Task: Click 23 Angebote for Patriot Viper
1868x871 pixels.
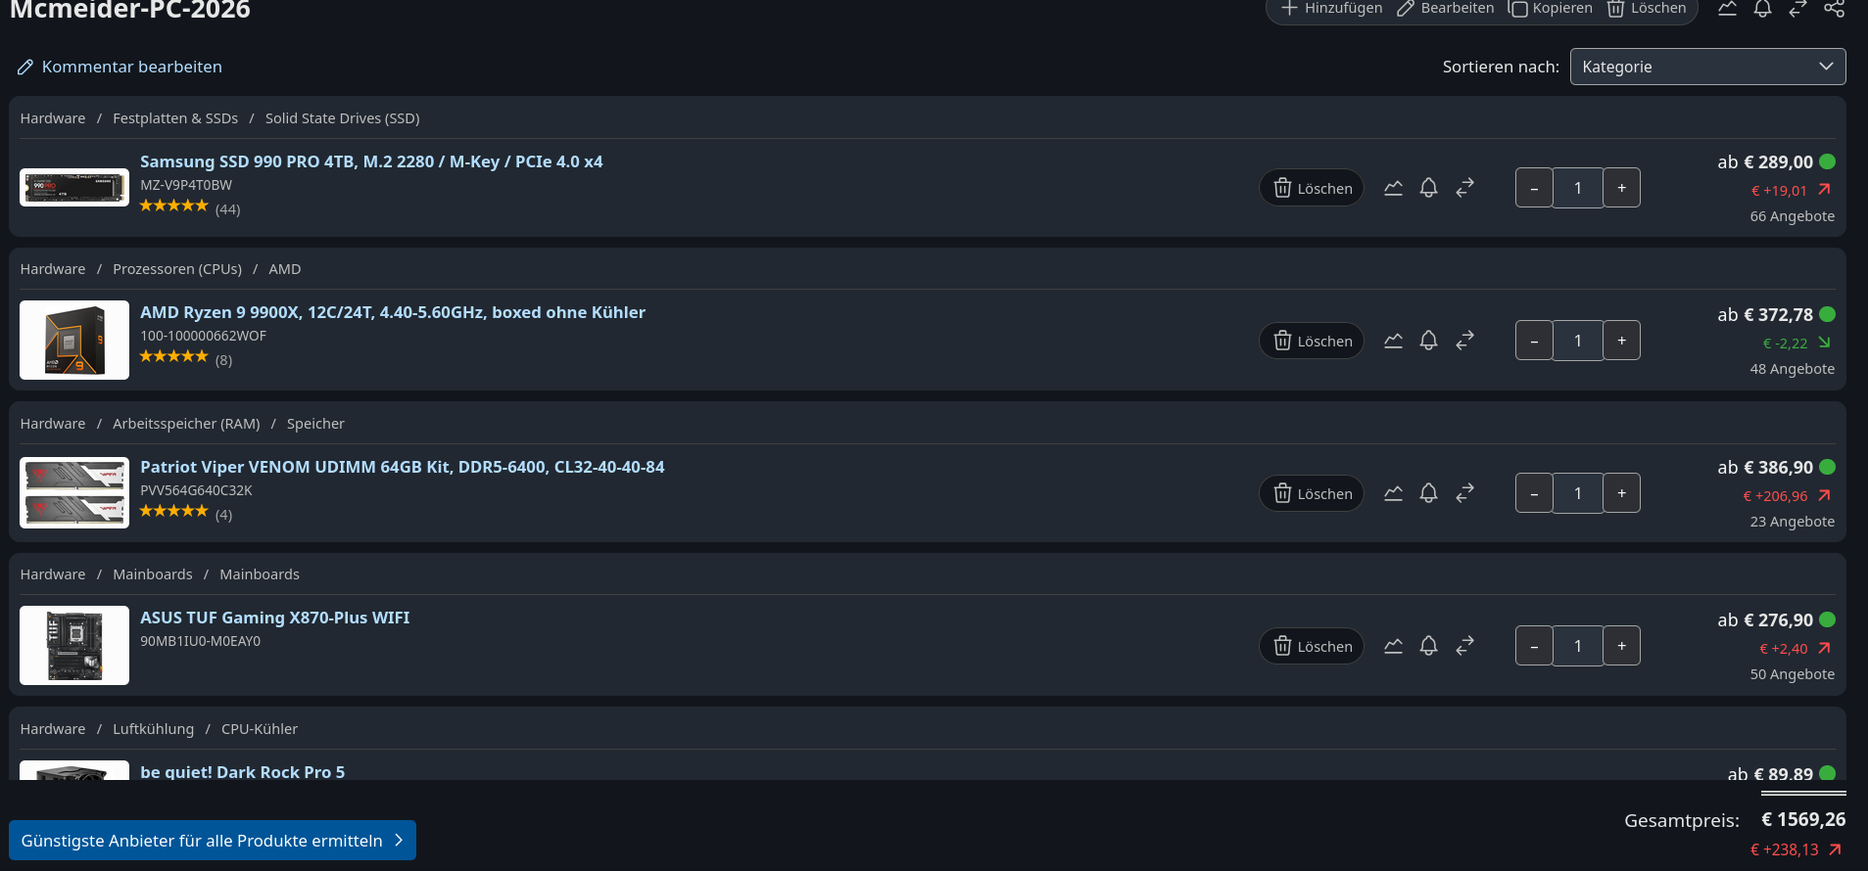Action: [x=1793, y=522]
